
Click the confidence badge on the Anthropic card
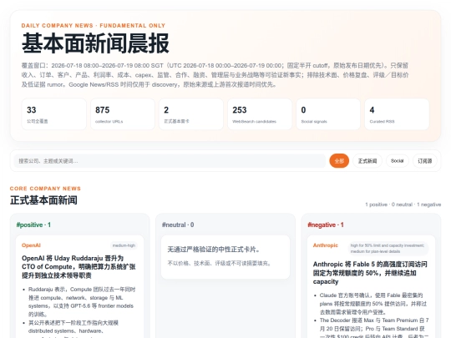coord(388,249)
